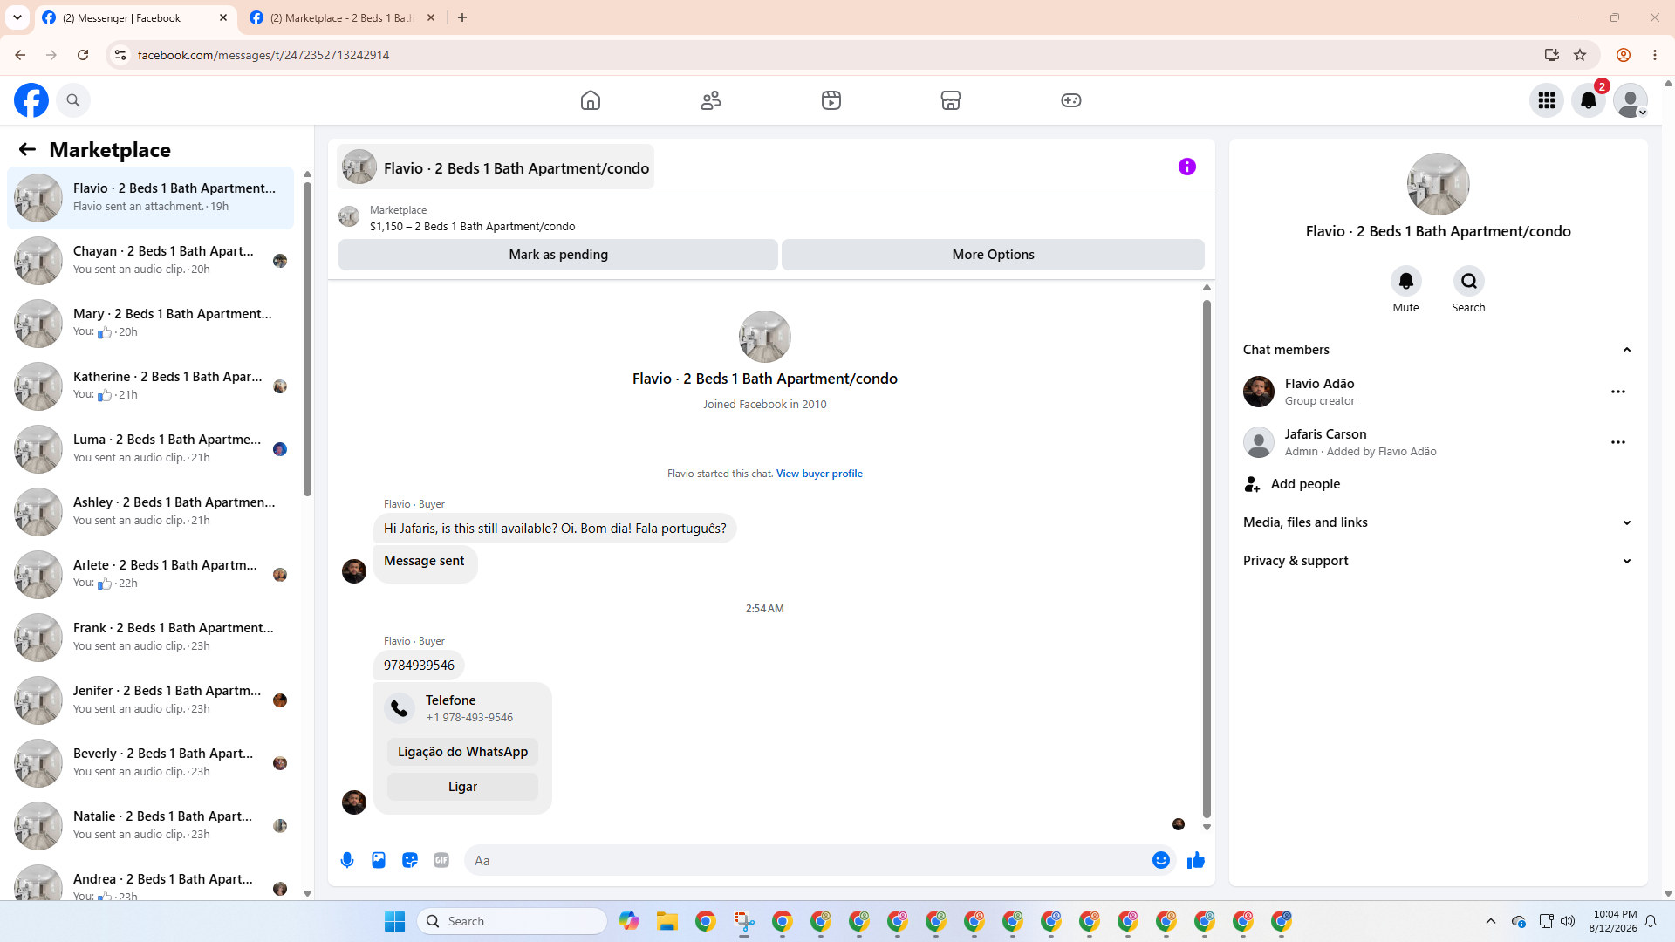Choose a GIF icon

[x=441, y=861]
